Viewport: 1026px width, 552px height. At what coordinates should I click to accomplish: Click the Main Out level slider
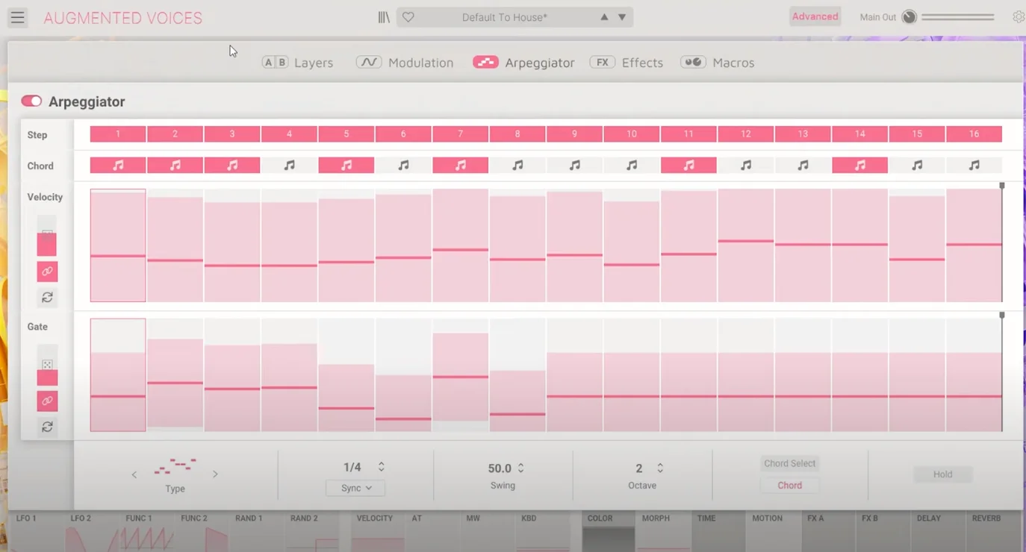(958, 16)
